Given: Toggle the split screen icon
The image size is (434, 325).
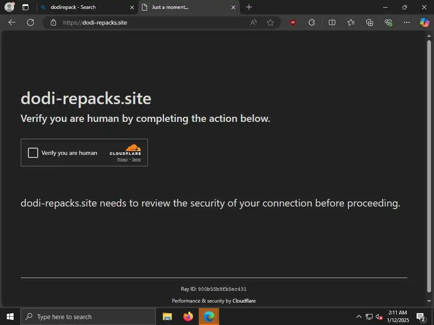Looking at the screenshot, I should click(332, 22).
